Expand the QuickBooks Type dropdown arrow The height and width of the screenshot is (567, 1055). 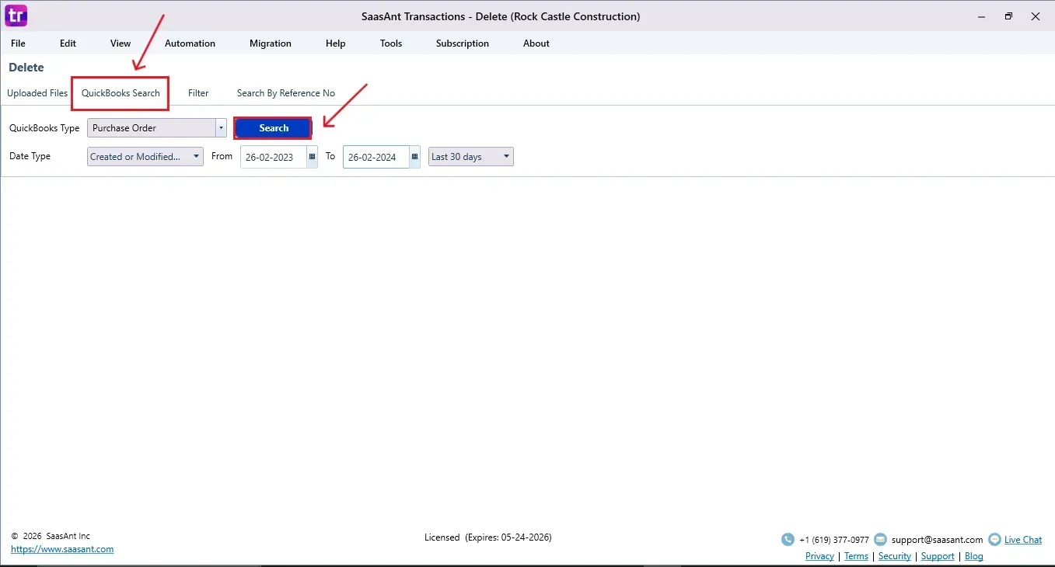point(221,128)
